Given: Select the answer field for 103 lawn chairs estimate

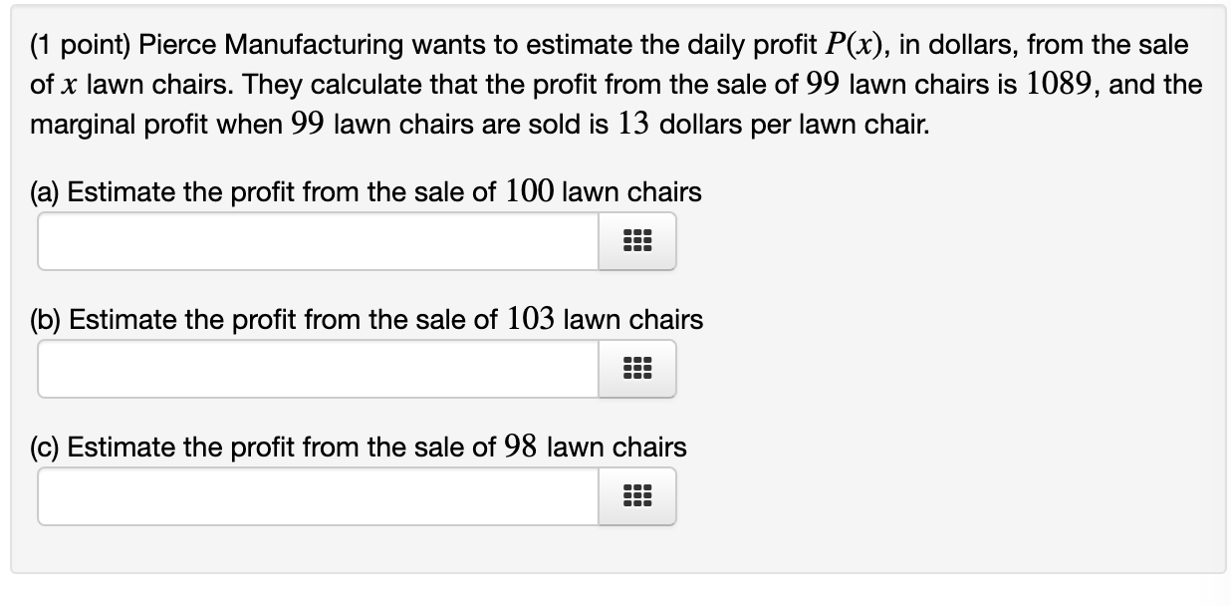Looking at the screenshot, I should (x=317, y=369).
